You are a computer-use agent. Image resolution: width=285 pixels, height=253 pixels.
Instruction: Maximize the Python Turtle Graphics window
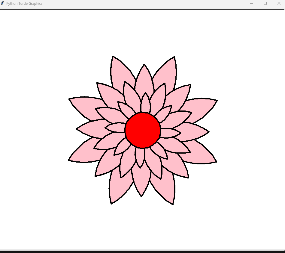pos(265,4)
